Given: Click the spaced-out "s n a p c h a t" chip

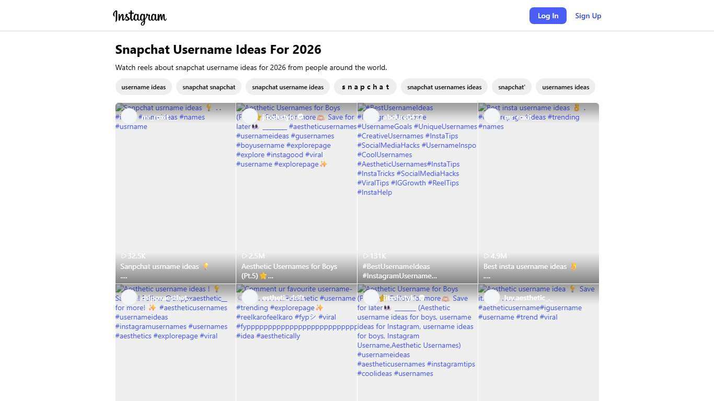Looking at the screenshot, I should coord(365,87).
